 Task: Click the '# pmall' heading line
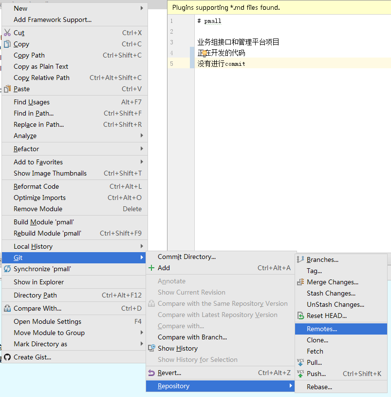pos(209,21)
